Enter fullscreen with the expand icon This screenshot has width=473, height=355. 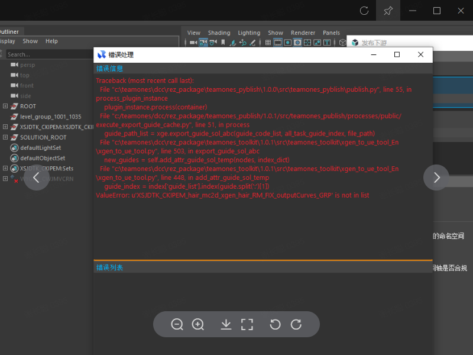coord(247,324)
